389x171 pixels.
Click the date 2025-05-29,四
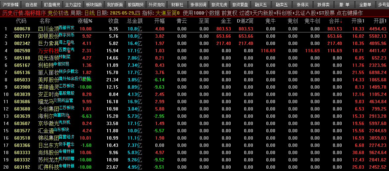(x=125, y=13)
